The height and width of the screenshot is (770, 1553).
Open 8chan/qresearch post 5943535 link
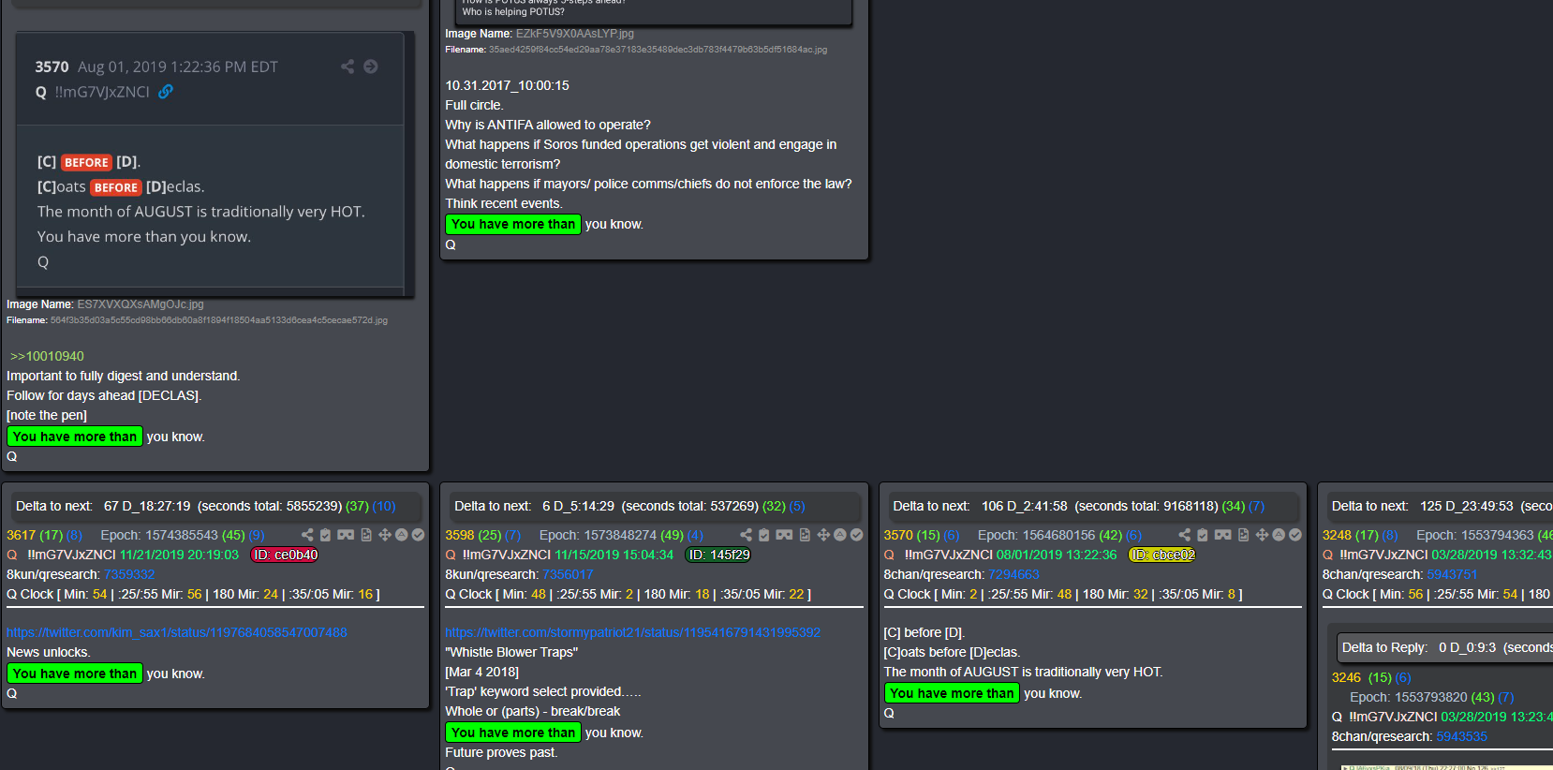1461,736
